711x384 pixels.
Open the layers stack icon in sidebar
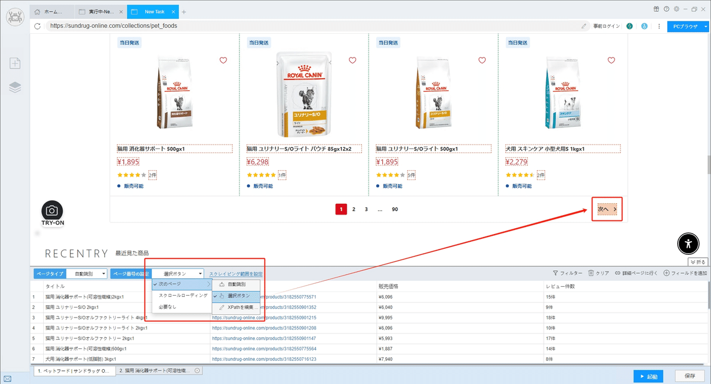tap(15, 87)
